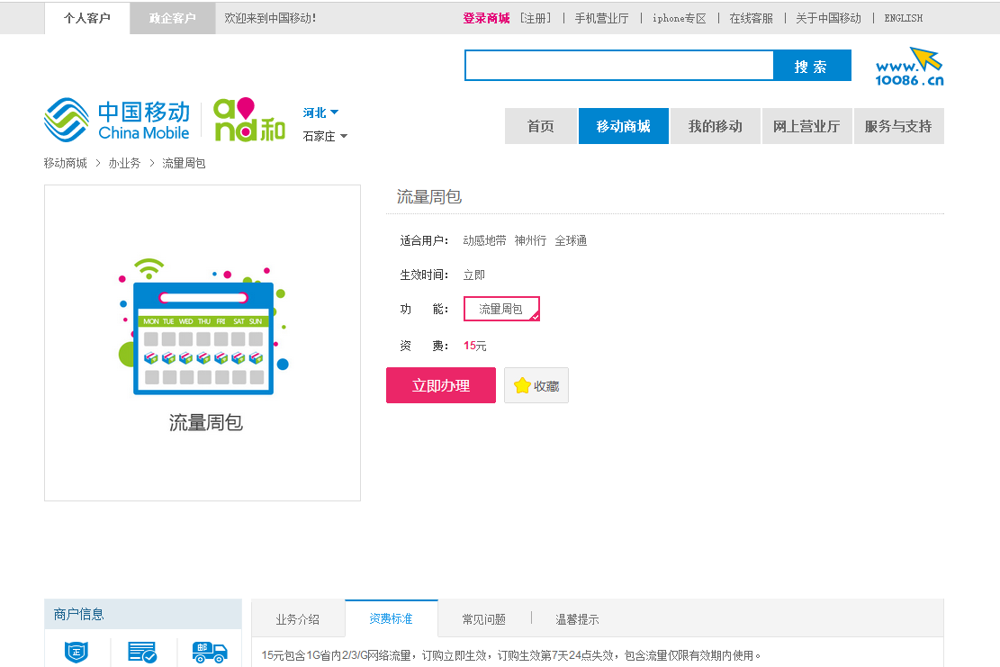Click the postal delivery truck icon
This screenshot has height=667, width=1000.
click(209, 652)
